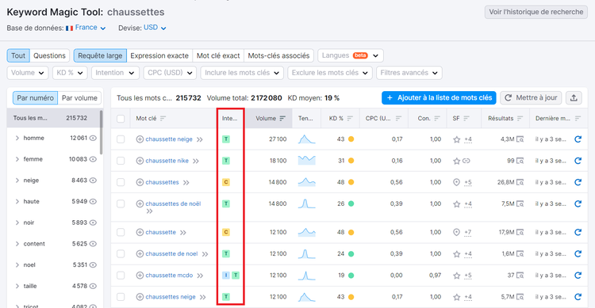Screen dimensions: 595x308
Task: Click the I intent badge for chaussette mcdo
Action: tap(226, 275)
